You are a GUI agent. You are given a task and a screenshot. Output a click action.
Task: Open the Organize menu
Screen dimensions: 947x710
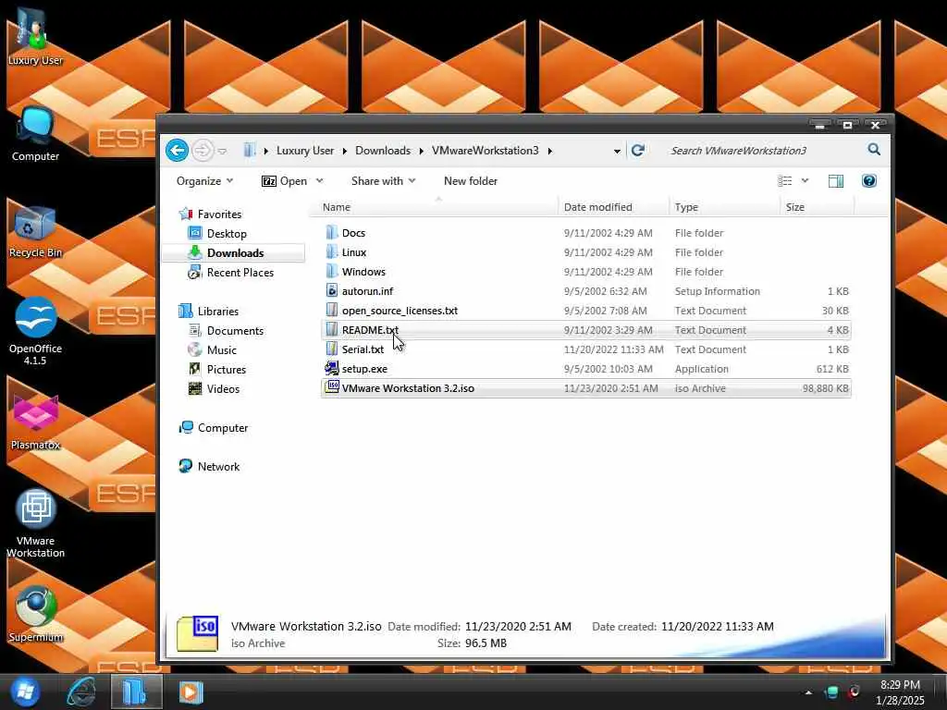pyautogui.click(x=204, y=181)
